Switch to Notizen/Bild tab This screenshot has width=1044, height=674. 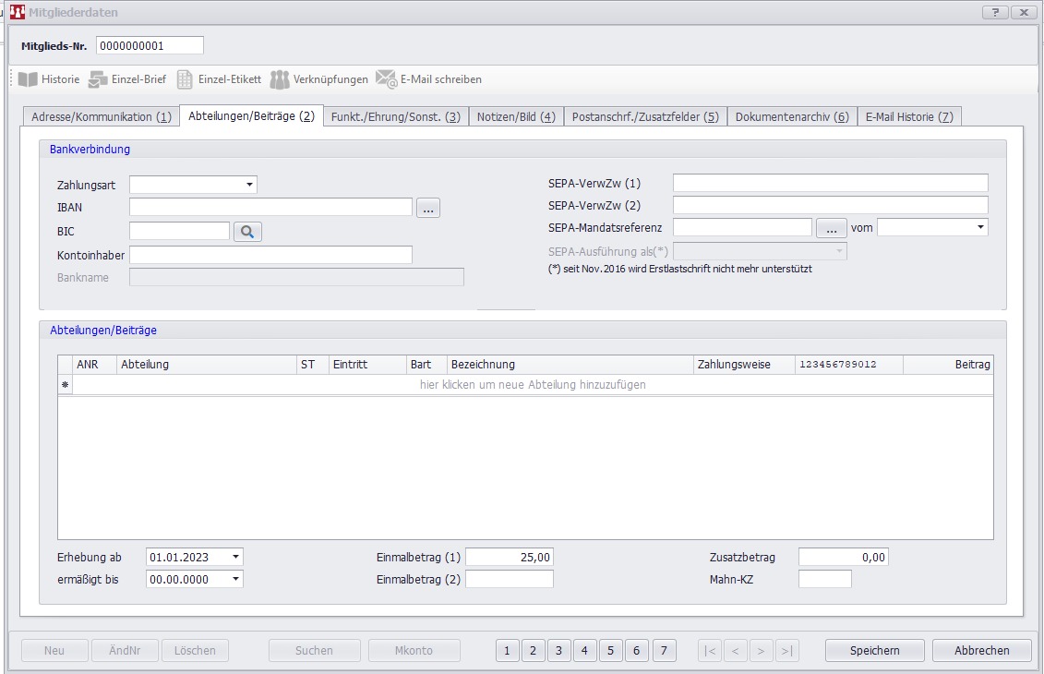(x=515, y=117)
